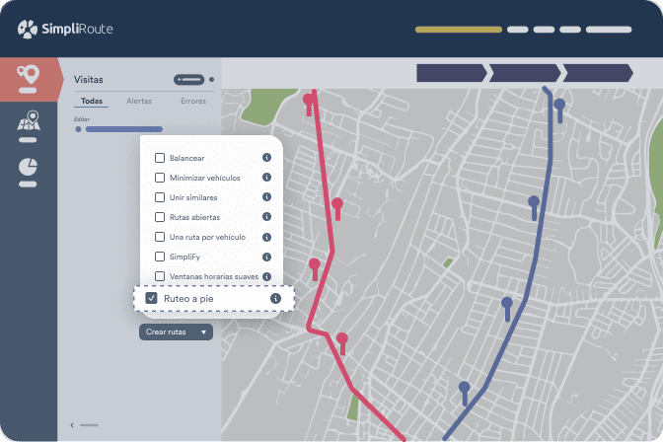Viewport: 663px width, 443px height.
Task: Uncheck the Ruteo a pie checkbox
Action: (151, 298)
